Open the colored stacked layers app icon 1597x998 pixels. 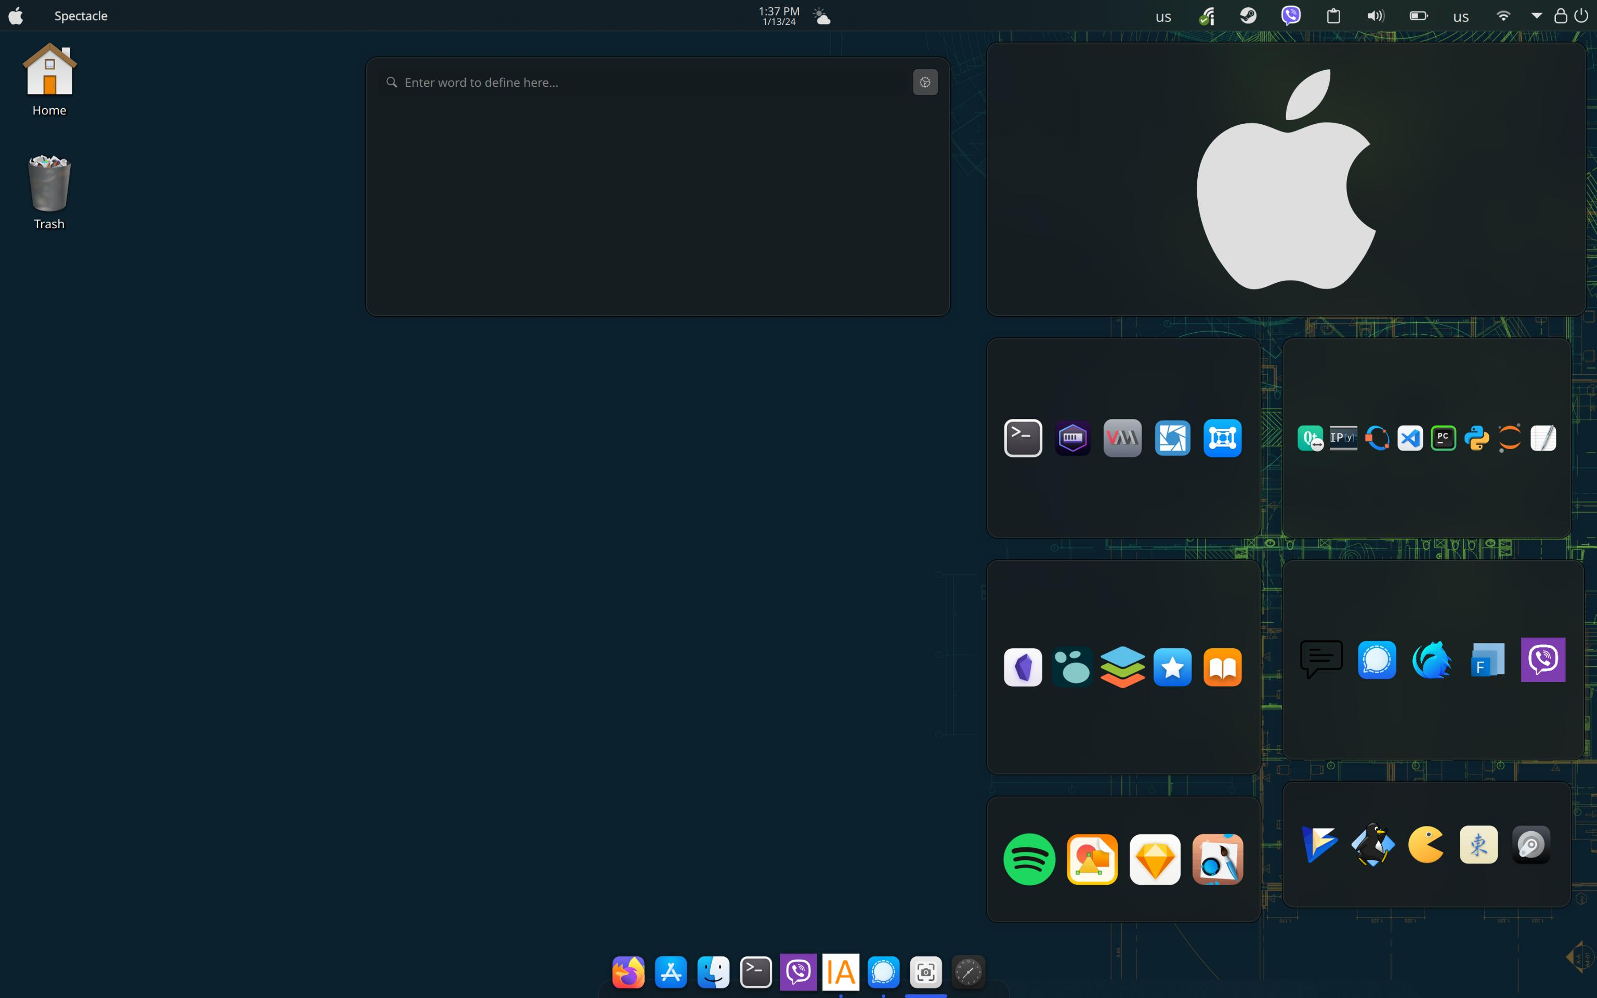pyautogui.click(x=1122, y=667)
